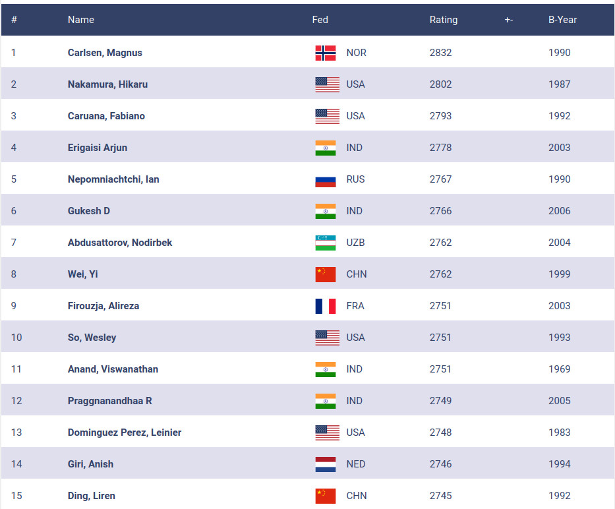615x509 pixels.
Task: Click the USA flag beside Nakamura
Action: (x=327, y=84)
